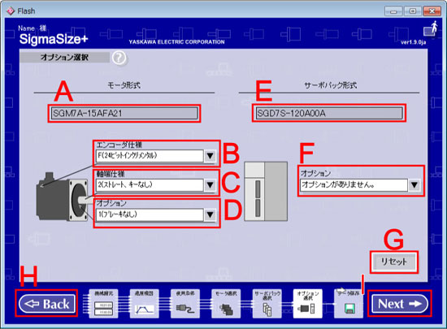Open the 1(ブレーキなし) combo box

[156, 214]
